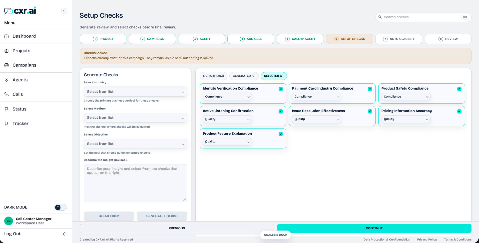Uncheck Active Listening Confirmation checkbox
The image size is (479, 243).
pos(281,111)
